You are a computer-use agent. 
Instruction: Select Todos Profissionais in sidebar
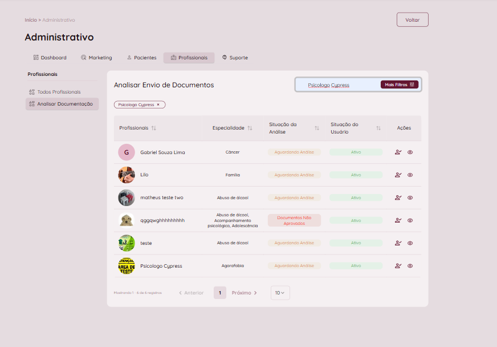tap(59, 92)
